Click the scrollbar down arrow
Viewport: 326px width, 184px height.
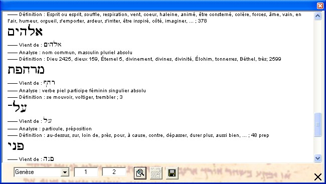point(317,158)
